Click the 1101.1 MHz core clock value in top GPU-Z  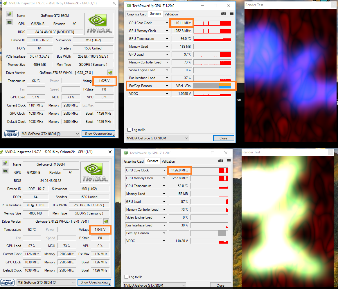182,23
